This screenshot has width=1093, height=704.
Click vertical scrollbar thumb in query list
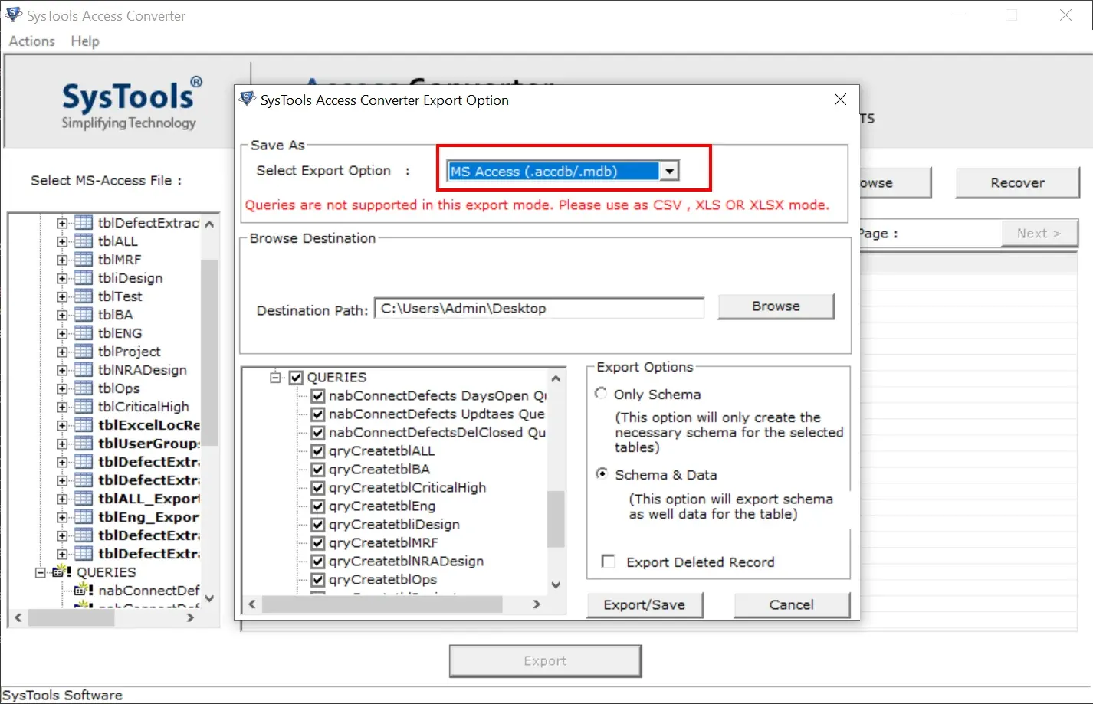(556, 519)
